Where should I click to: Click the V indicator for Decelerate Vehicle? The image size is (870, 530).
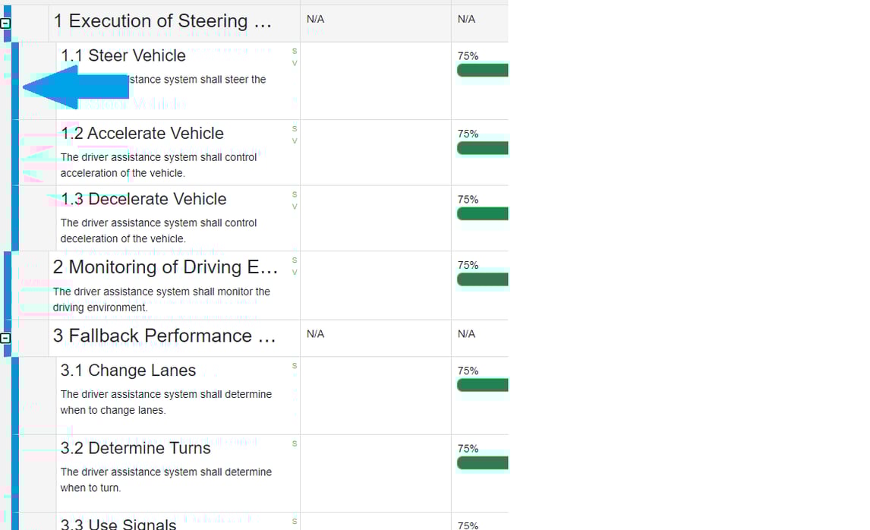pyautogui.click(x=295, y=207)
